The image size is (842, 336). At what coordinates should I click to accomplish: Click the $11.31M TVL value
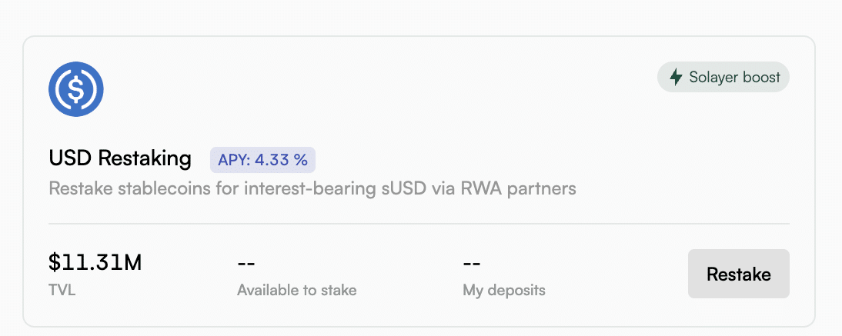95,263
